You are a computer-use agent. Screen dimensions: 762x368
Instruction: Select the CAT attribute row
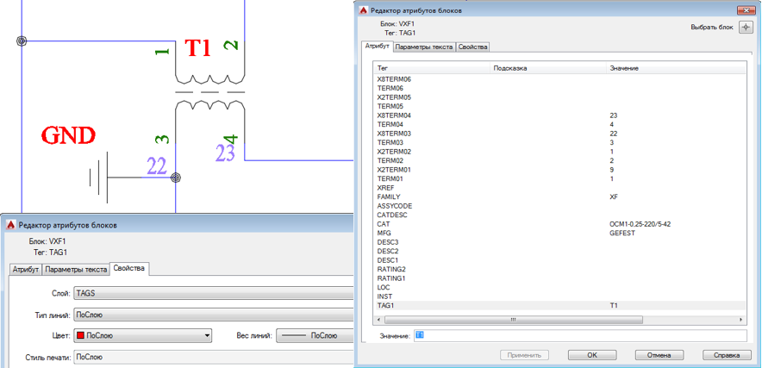click(559, 223)
